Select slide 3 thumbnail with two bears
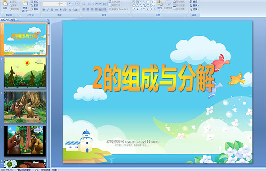 point(25,107)
